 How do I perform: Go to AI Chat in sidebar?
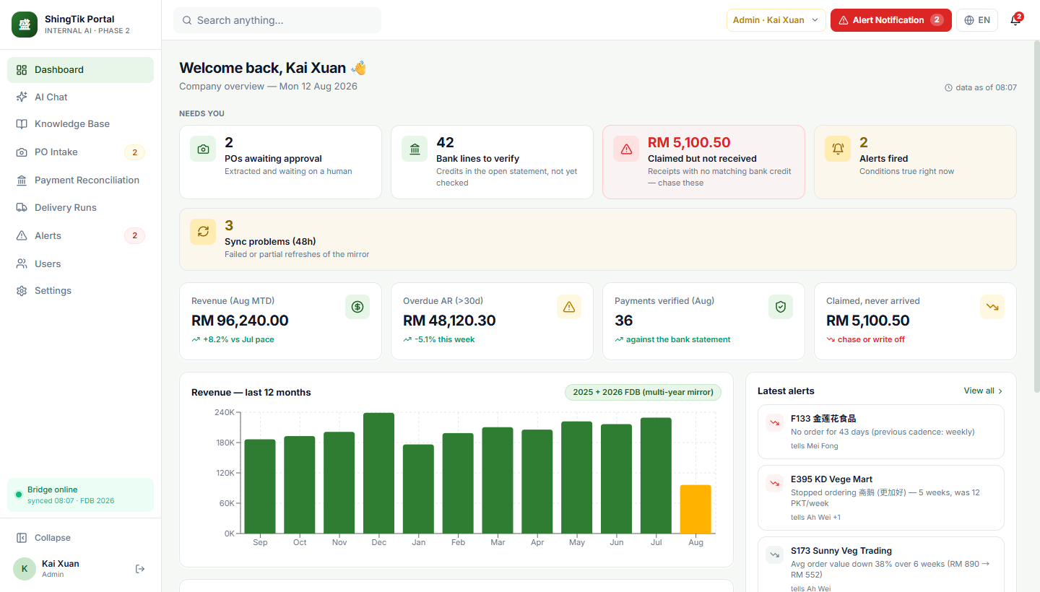coord(80,97)
